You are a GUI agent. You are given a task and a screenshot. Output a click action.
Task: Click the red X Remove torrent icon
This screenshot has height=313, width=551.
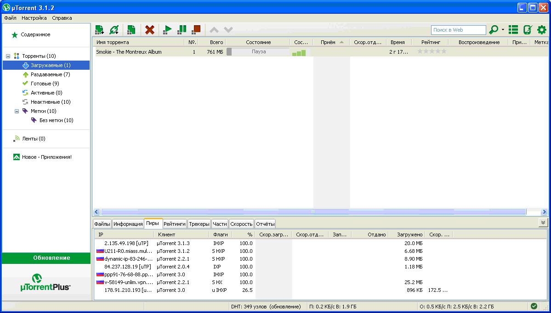(150, 30)
